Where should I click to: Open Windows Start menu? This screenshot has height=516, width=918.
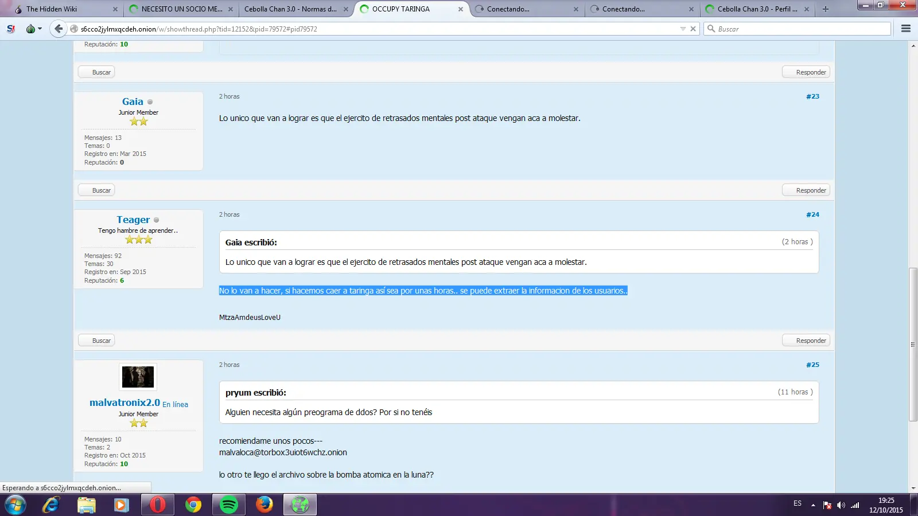tap(15, 505)
